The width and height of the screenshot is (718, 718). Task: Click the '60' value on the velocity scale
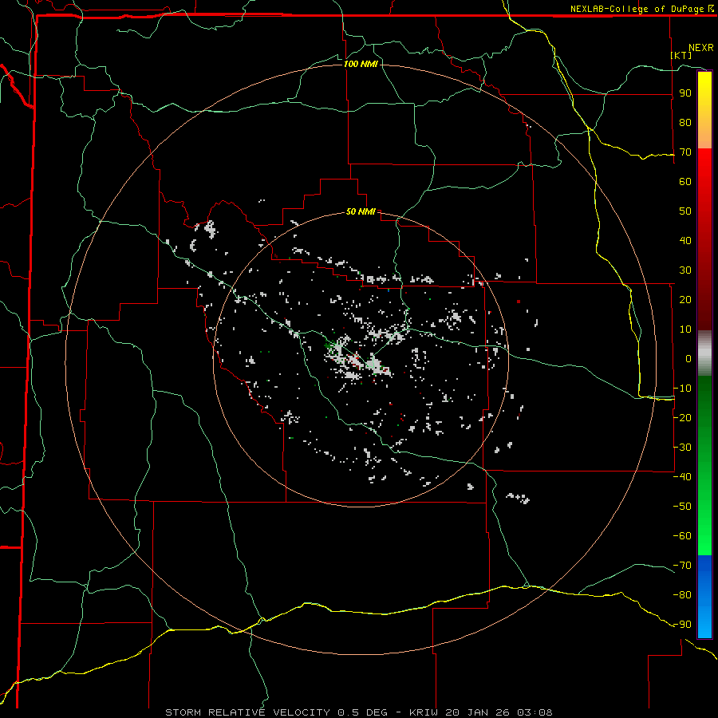pos(685,181)
